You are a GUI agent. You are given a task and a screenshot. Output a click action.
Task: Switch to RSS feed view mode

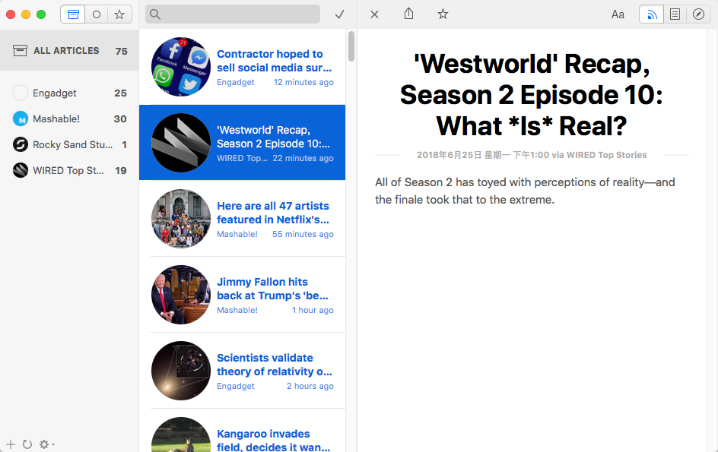652,14
